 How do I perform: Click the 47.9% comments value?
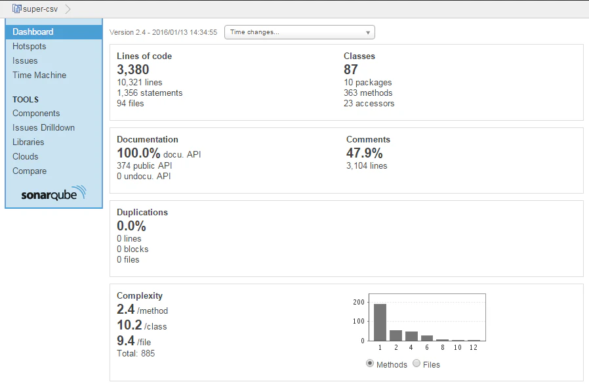[365, 153]
